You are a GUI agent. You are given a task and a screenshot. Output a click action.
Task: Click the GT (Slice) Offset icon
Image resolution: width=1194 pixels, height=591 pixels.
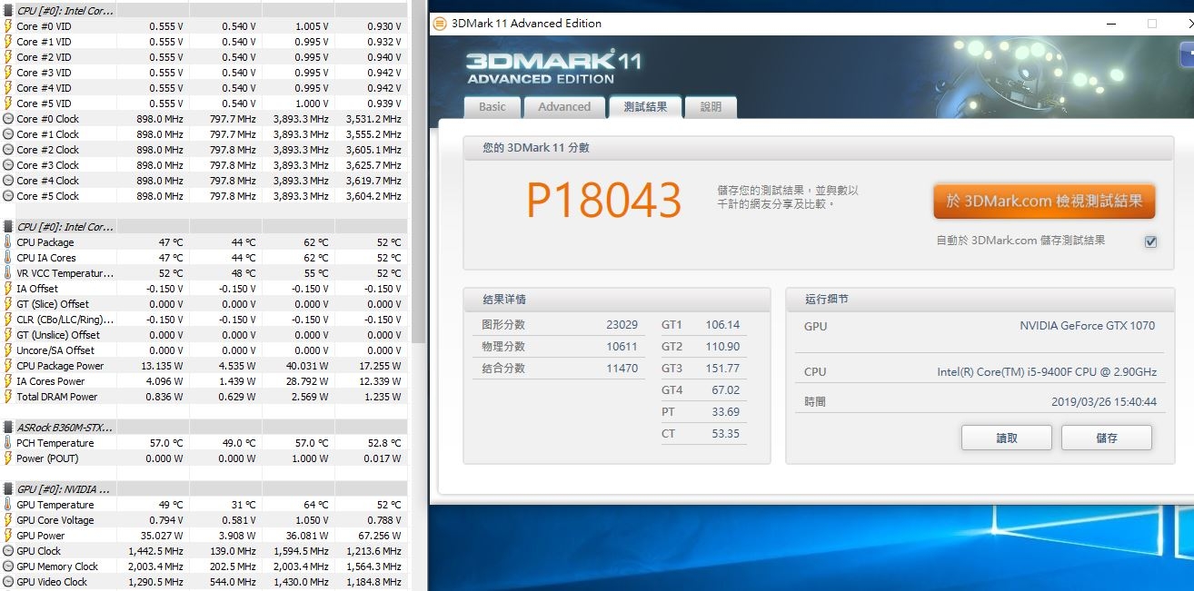[8, 304]
